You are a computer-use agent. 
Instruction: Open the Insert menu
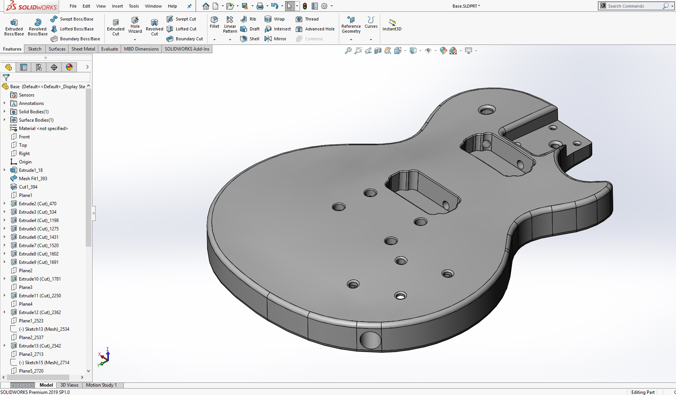coord(117,6)
